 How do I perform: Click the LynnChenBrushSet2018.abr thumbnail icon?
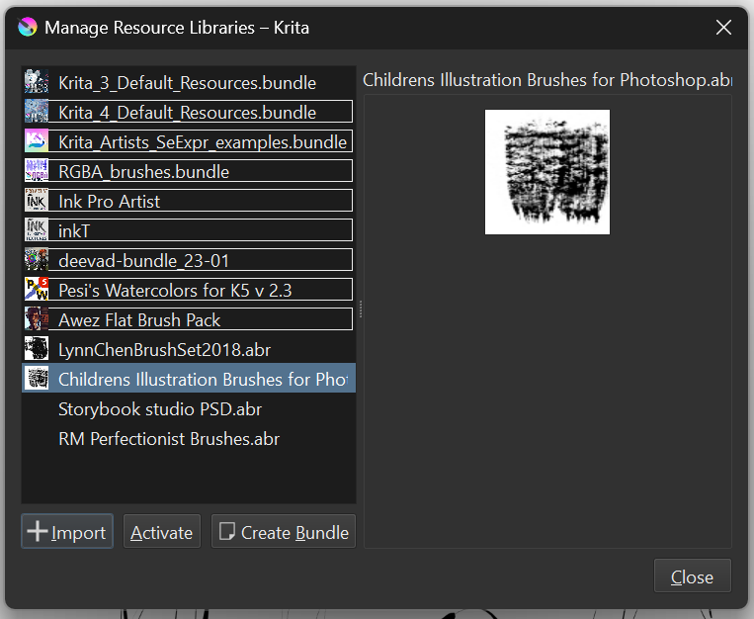click(x=37, y=348)
